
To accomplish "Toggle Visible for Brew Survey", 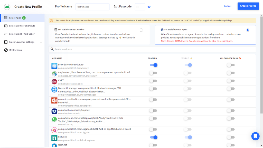I will 188,65.
